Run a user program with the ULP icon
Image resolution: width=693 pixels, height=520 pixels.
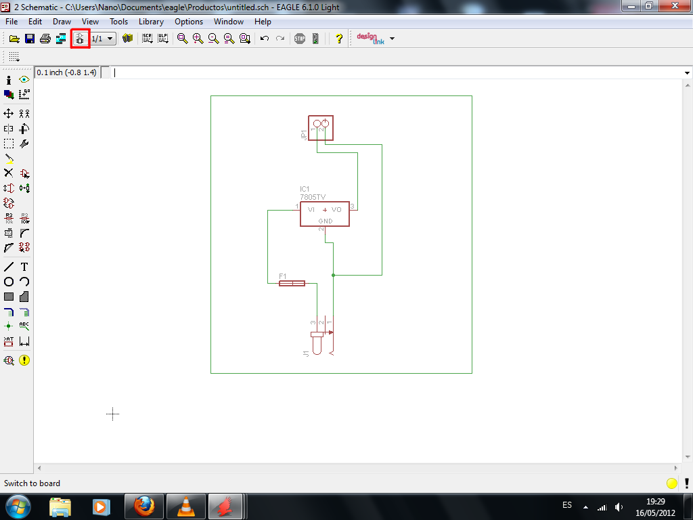(163, 39)
